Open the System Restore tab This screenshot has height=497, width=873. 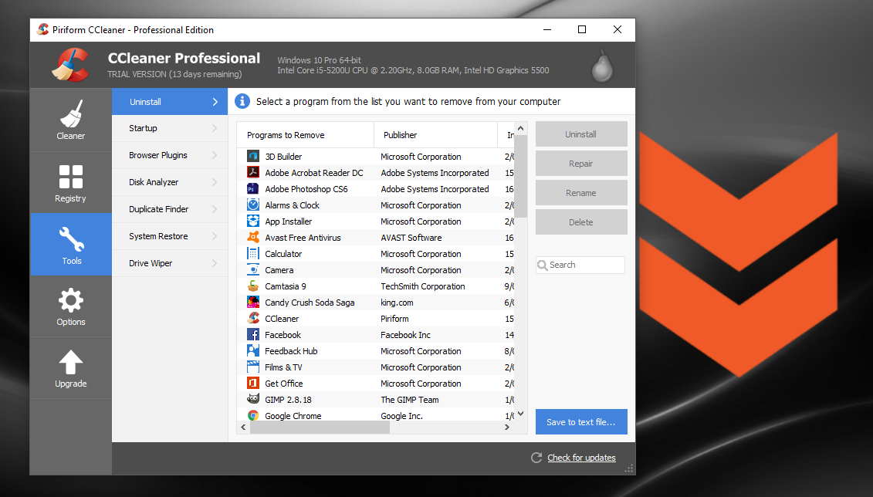[170, 236]
